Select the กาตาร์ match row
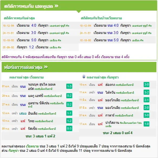 (117, 115)
